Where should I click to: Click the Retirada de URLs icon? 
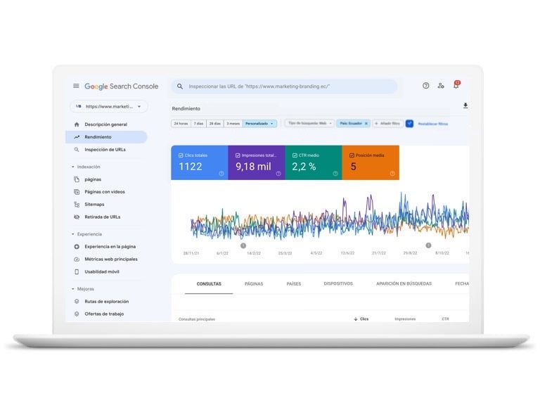pos(77,217)
